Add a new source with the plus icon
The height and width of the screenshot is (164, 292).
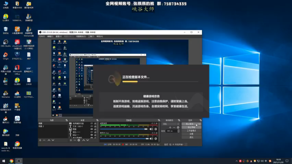(71, 140)
